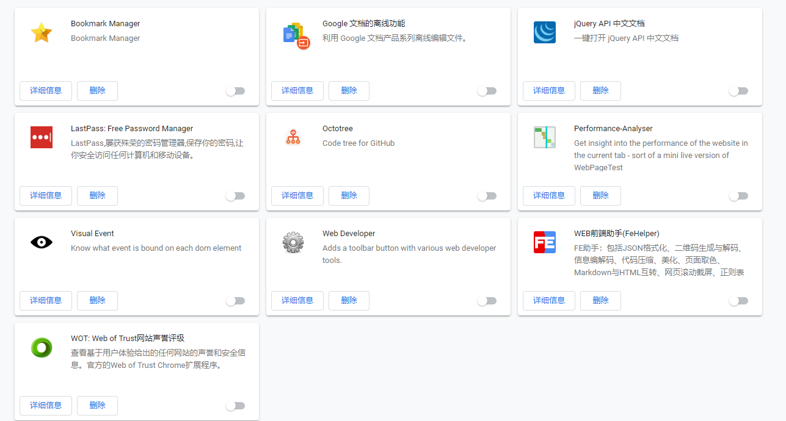Click "jQuery API 中文文档" title text

pos(610,24)
